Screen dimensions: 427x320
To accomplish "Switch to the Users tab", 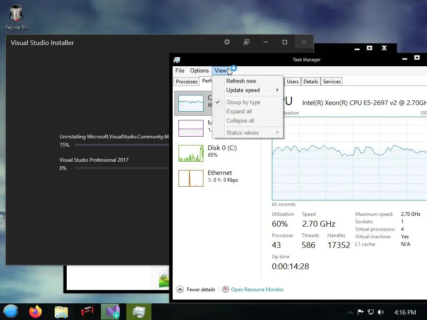I will click(x=292, y=81).
